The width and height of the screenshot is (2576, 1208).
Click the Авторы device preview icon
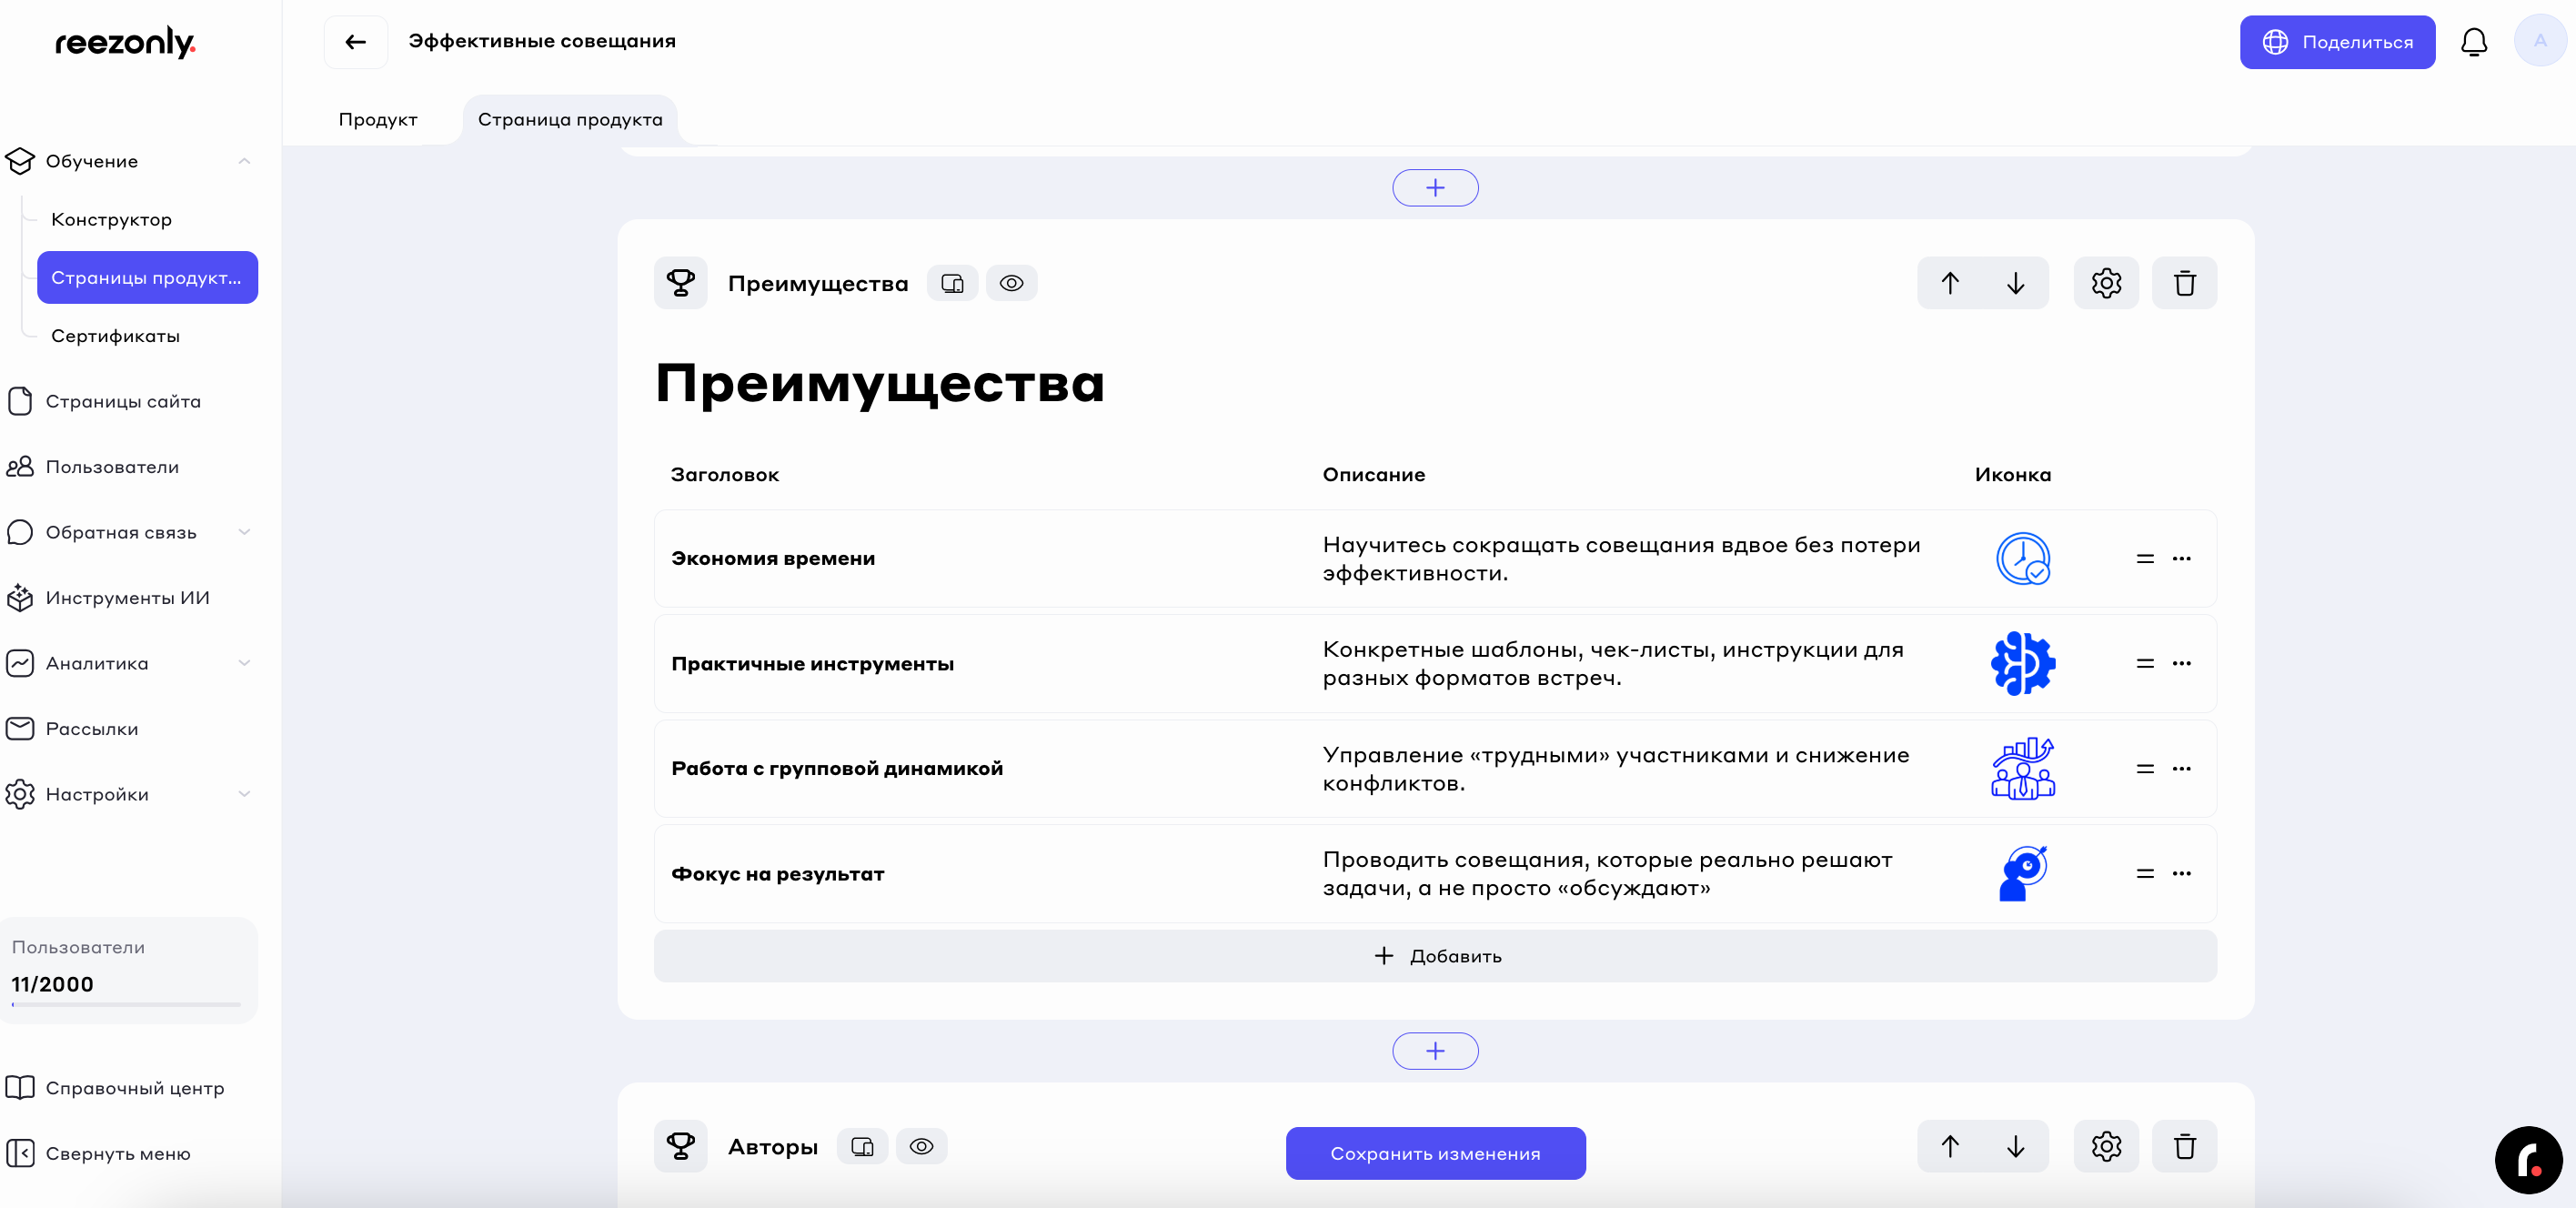(x=862, y=1146)
